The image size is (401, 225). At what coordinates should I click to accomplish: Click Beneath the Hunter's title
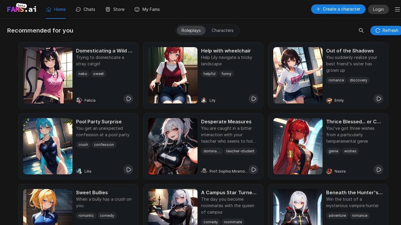(x=354, y=193)
